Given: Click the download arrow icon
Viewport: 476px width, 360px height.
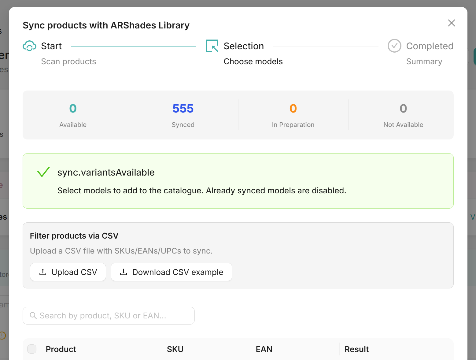Looking at the screenshot, I should point(124,272).
